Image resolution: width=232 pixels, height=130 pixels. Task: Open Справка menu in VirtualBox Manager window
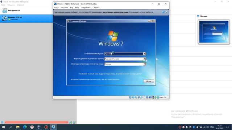(20, 5)
